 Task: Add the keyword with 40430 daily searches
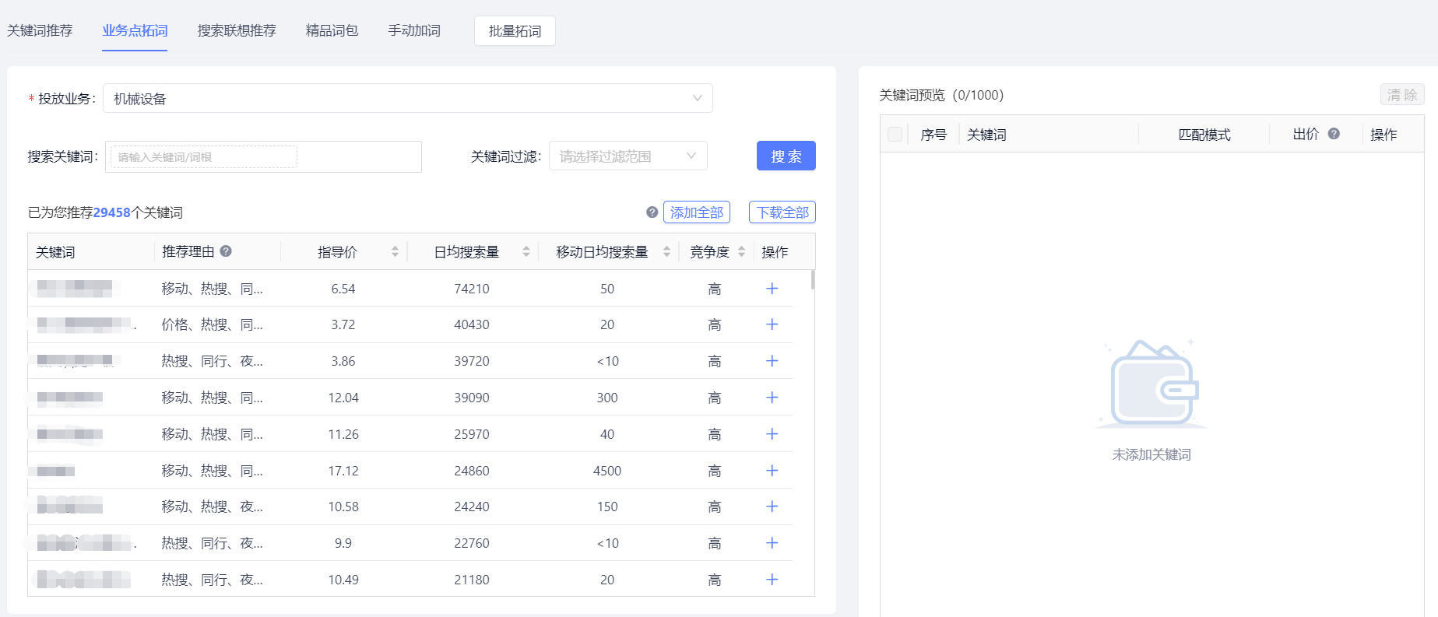(772, 324)
